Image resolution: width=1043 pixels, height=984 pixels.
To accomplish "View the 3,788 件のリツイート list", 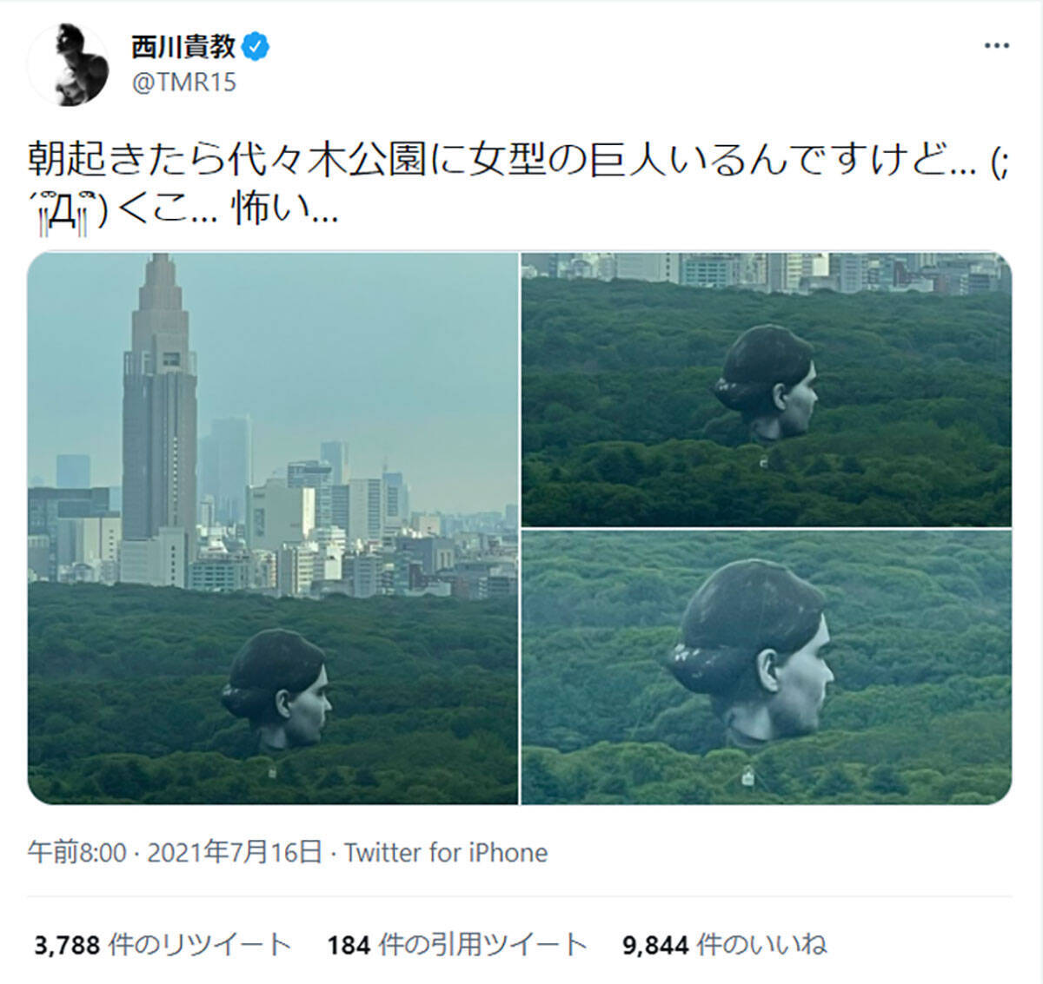I will [163, 944].
